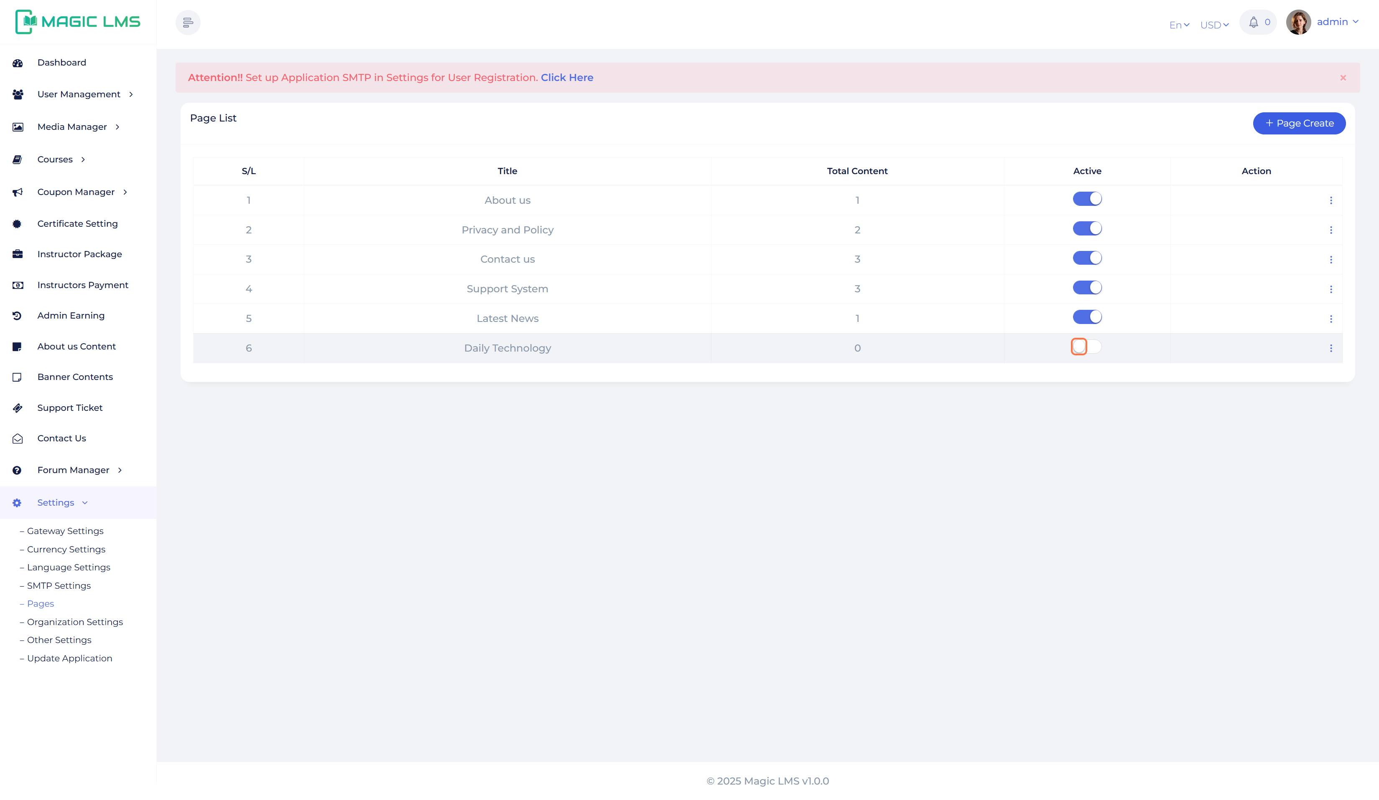1379x800 pixels.
Task: Dismiss the SMTP attention alert
Action: (x=1343, y=78)
